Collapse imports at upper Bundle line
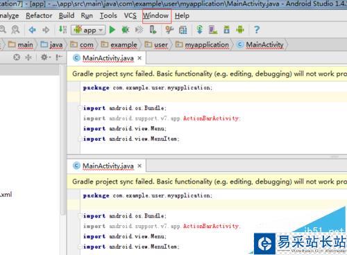Viewport: 347px width, 255px height. pyautogui.click(x=80, y=108)
